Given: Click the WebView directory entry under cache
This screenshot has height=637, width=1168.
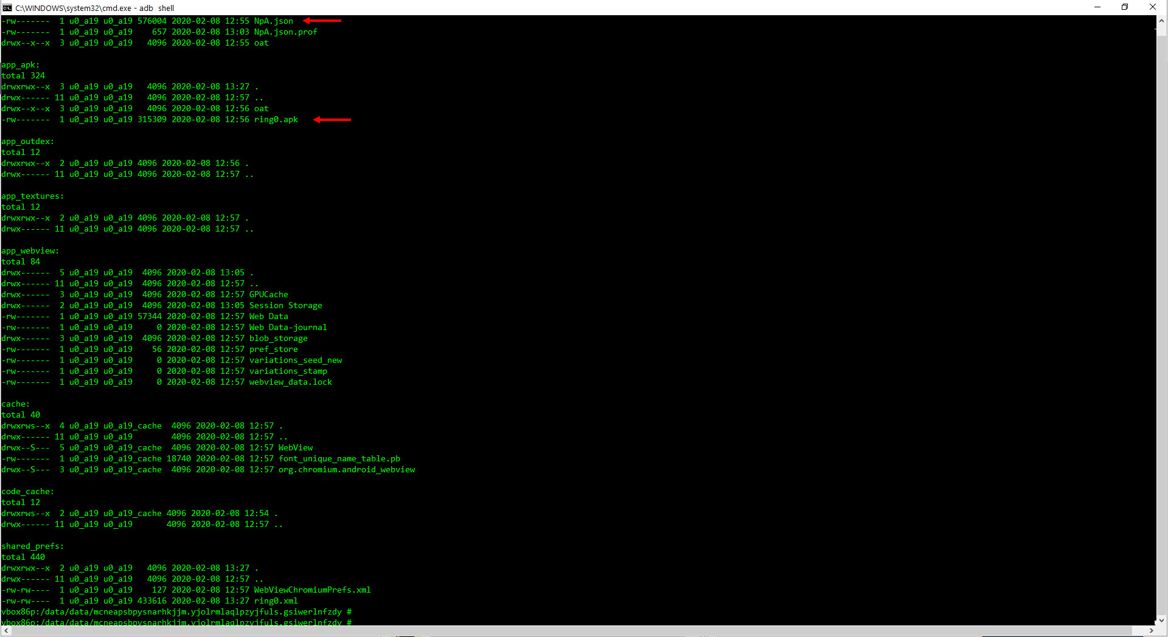Looking at the screenshot, I should (x=296, y=448).
